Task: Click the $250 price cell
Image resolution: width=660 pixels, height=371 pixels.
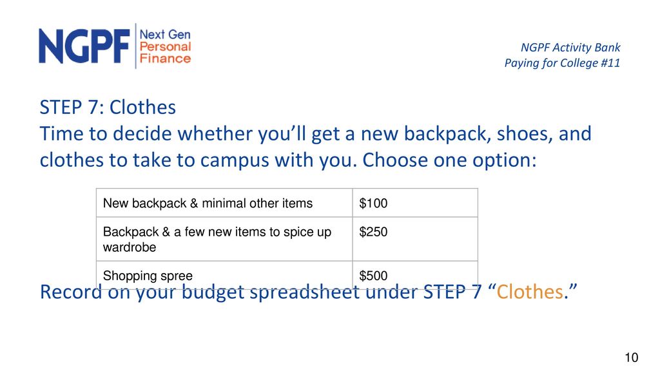Action: click(x=415, y=239)
